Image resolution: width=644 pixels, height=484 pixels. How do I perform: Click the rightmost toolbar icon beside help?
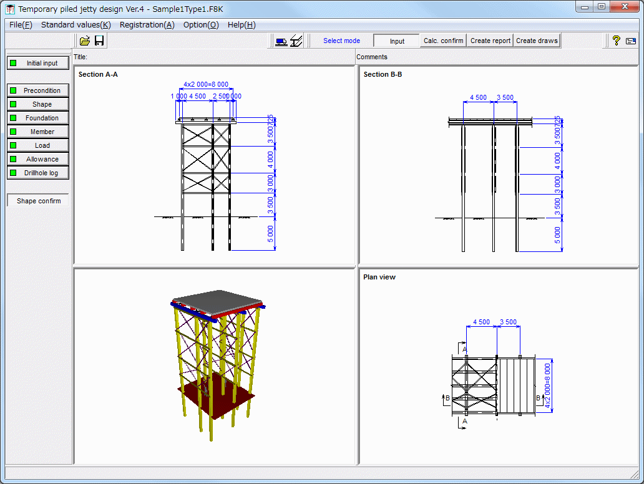tap(631, 41)
